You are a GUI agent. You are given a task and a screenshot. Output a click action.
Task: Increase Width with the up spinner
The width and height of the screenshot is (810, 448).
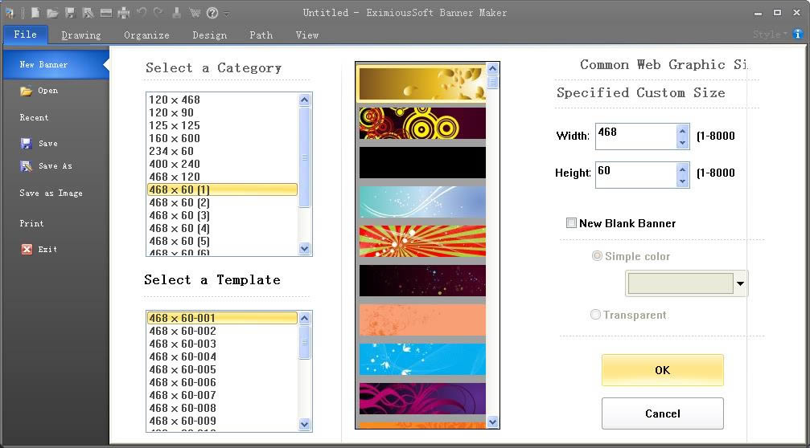(682, 131)
